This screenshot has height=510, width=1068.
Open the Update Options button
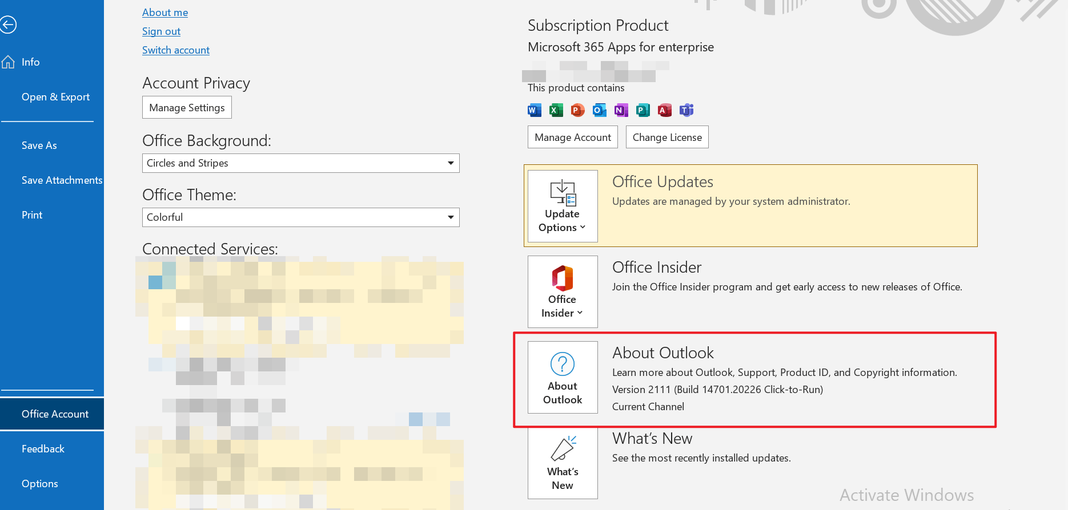coord(563,206)
